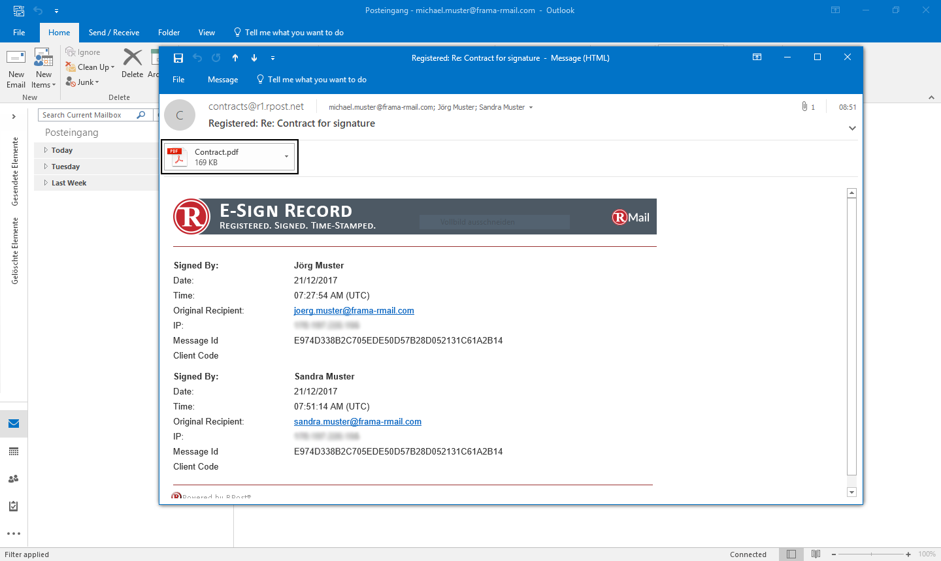Image resolution: width=941 pixels, height=561 pixels.
Task: Click the New Email icon in Outlook ribbon
Action: pyautogui.click(x=16, y=68)
